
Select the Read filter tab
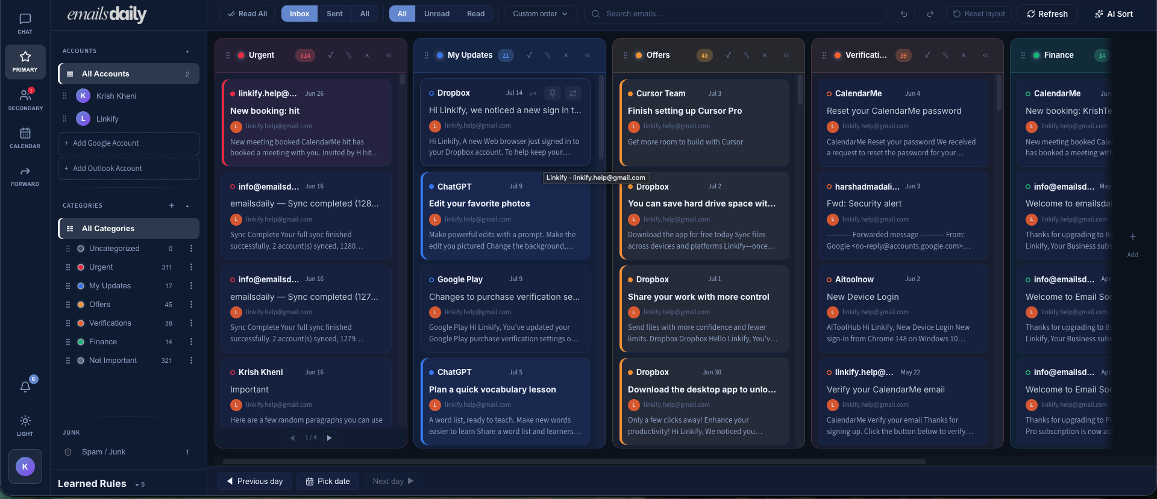475,14
